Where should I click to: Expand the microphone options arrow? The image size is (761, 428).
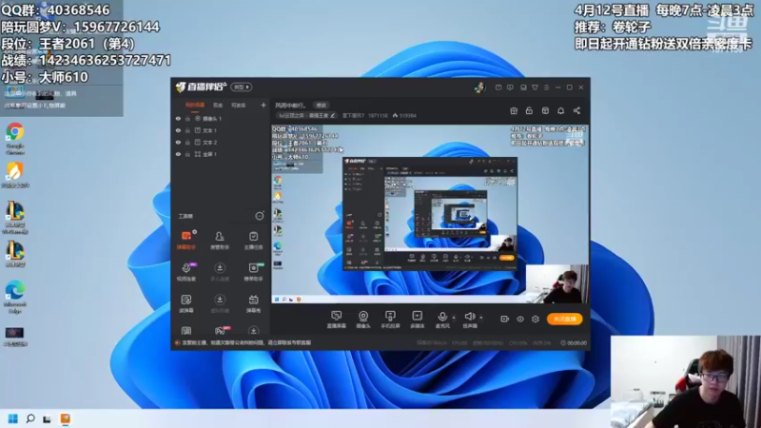tap(454, 318)
